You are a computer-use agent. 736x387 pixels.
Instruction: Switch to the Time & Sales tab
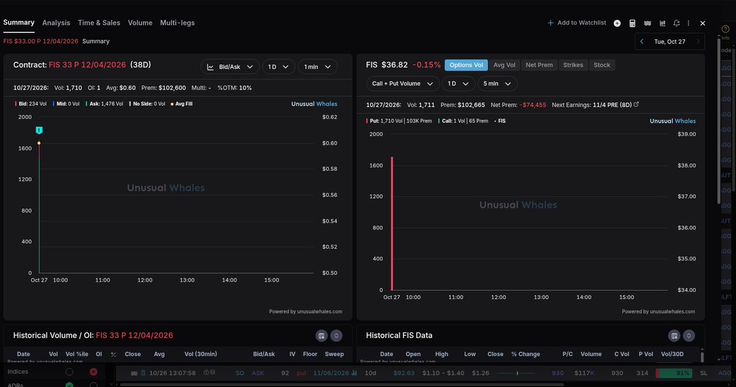[x=99, y=23]
